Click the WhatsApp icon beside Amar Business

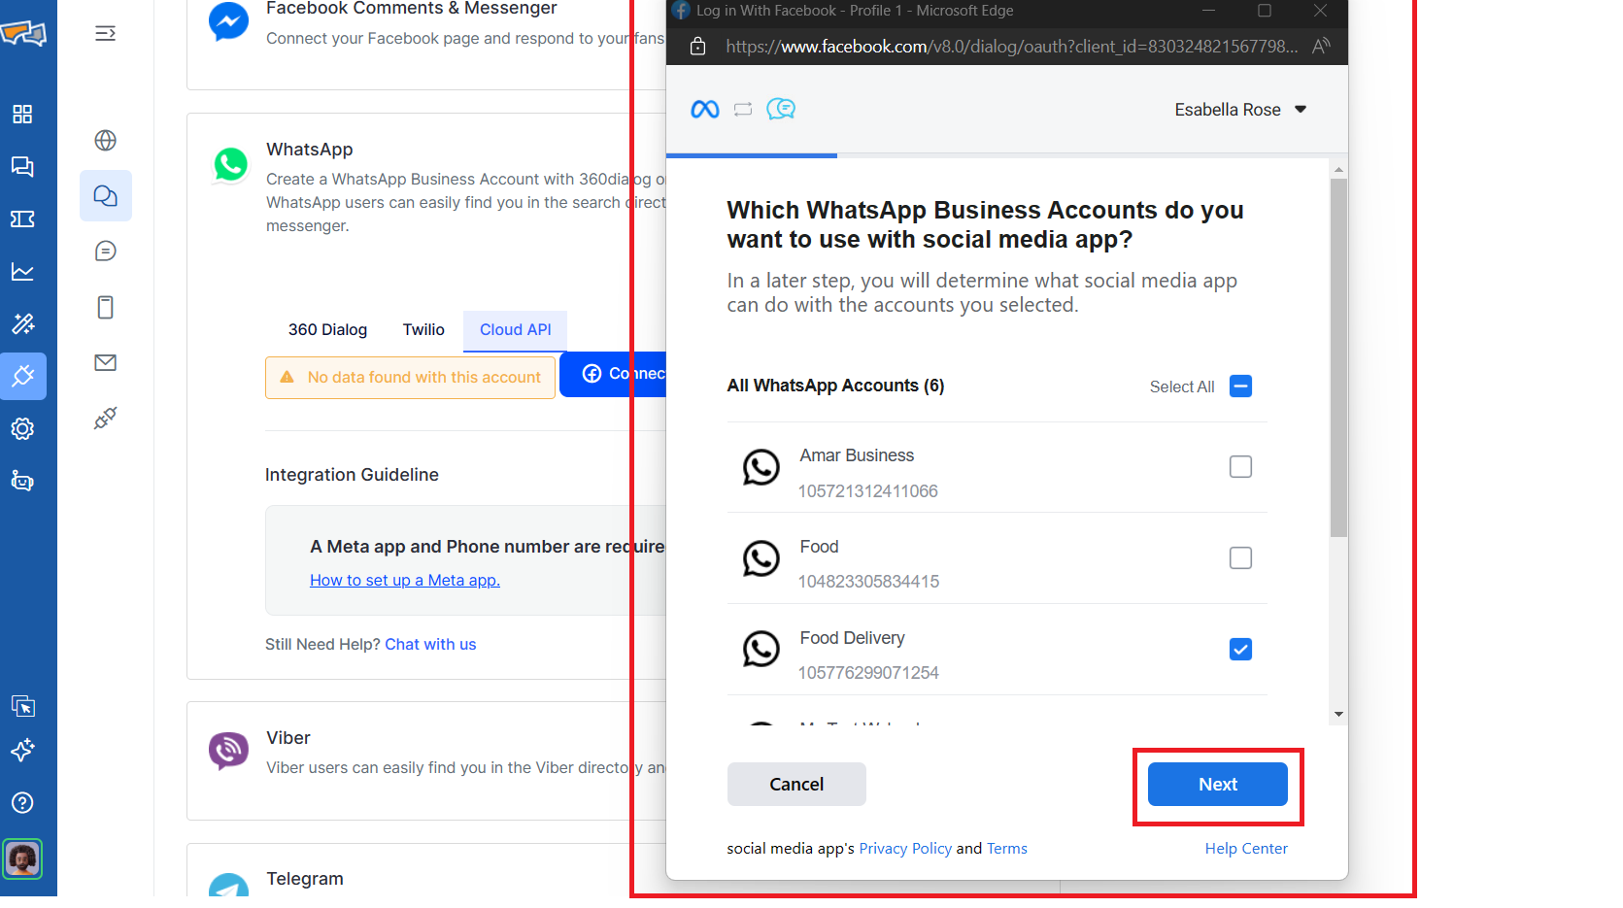(761, 467)
